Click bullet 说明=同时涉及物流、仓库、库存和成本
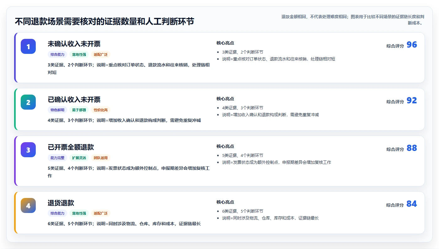 click(x=270, y=218)
